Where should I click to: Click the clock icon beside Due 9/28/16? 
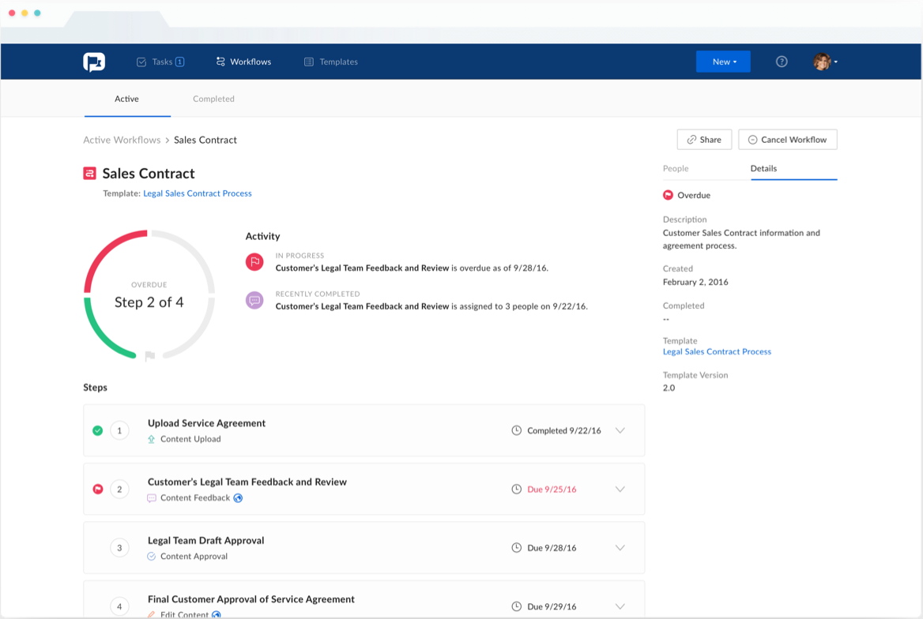click(x=518, y=547)
